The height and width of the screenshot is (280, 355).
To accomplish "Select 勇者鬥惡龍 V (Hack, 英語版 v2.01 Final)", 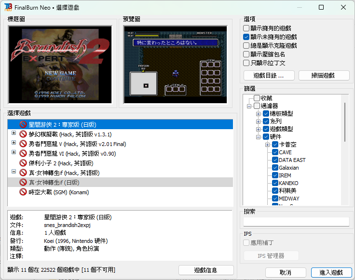I will [120, 144].
